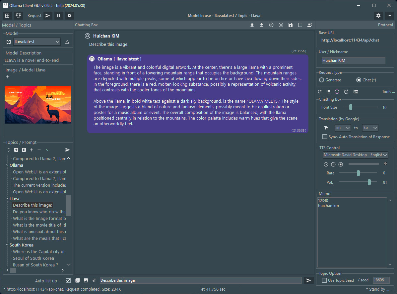Add image with plus icon in Image panel
The width and height of the screenshot is (397, 294).
[8, 77]
